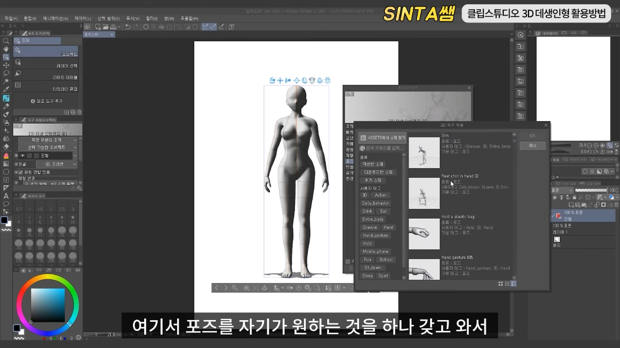Open the 투명 부분의 조작 dropdown
Screen dimensions: 620x348
tap(48, 140)
